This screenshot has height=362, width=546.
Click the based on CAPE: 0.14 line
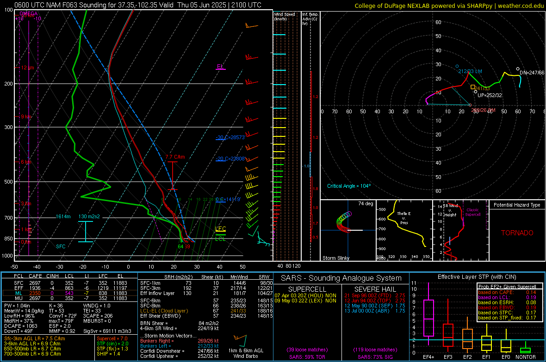click(x=507, y=292)
